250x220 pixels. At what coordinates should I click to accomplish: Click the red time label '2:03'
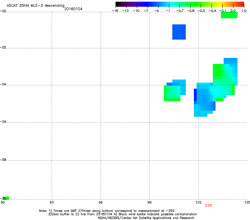click(208, 205)
